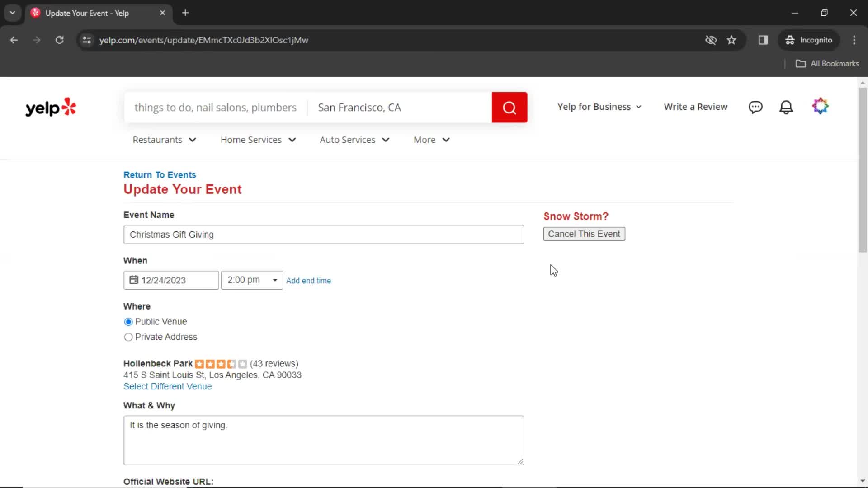Click the Select Different Venue link
Viewport: 868px width, 488px height.
[x=168, y=386]
